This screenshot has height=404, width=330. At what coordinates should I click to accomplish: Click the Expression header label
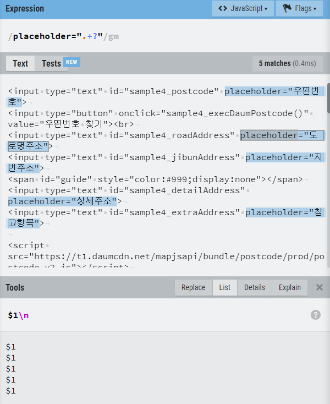(25, 8)
